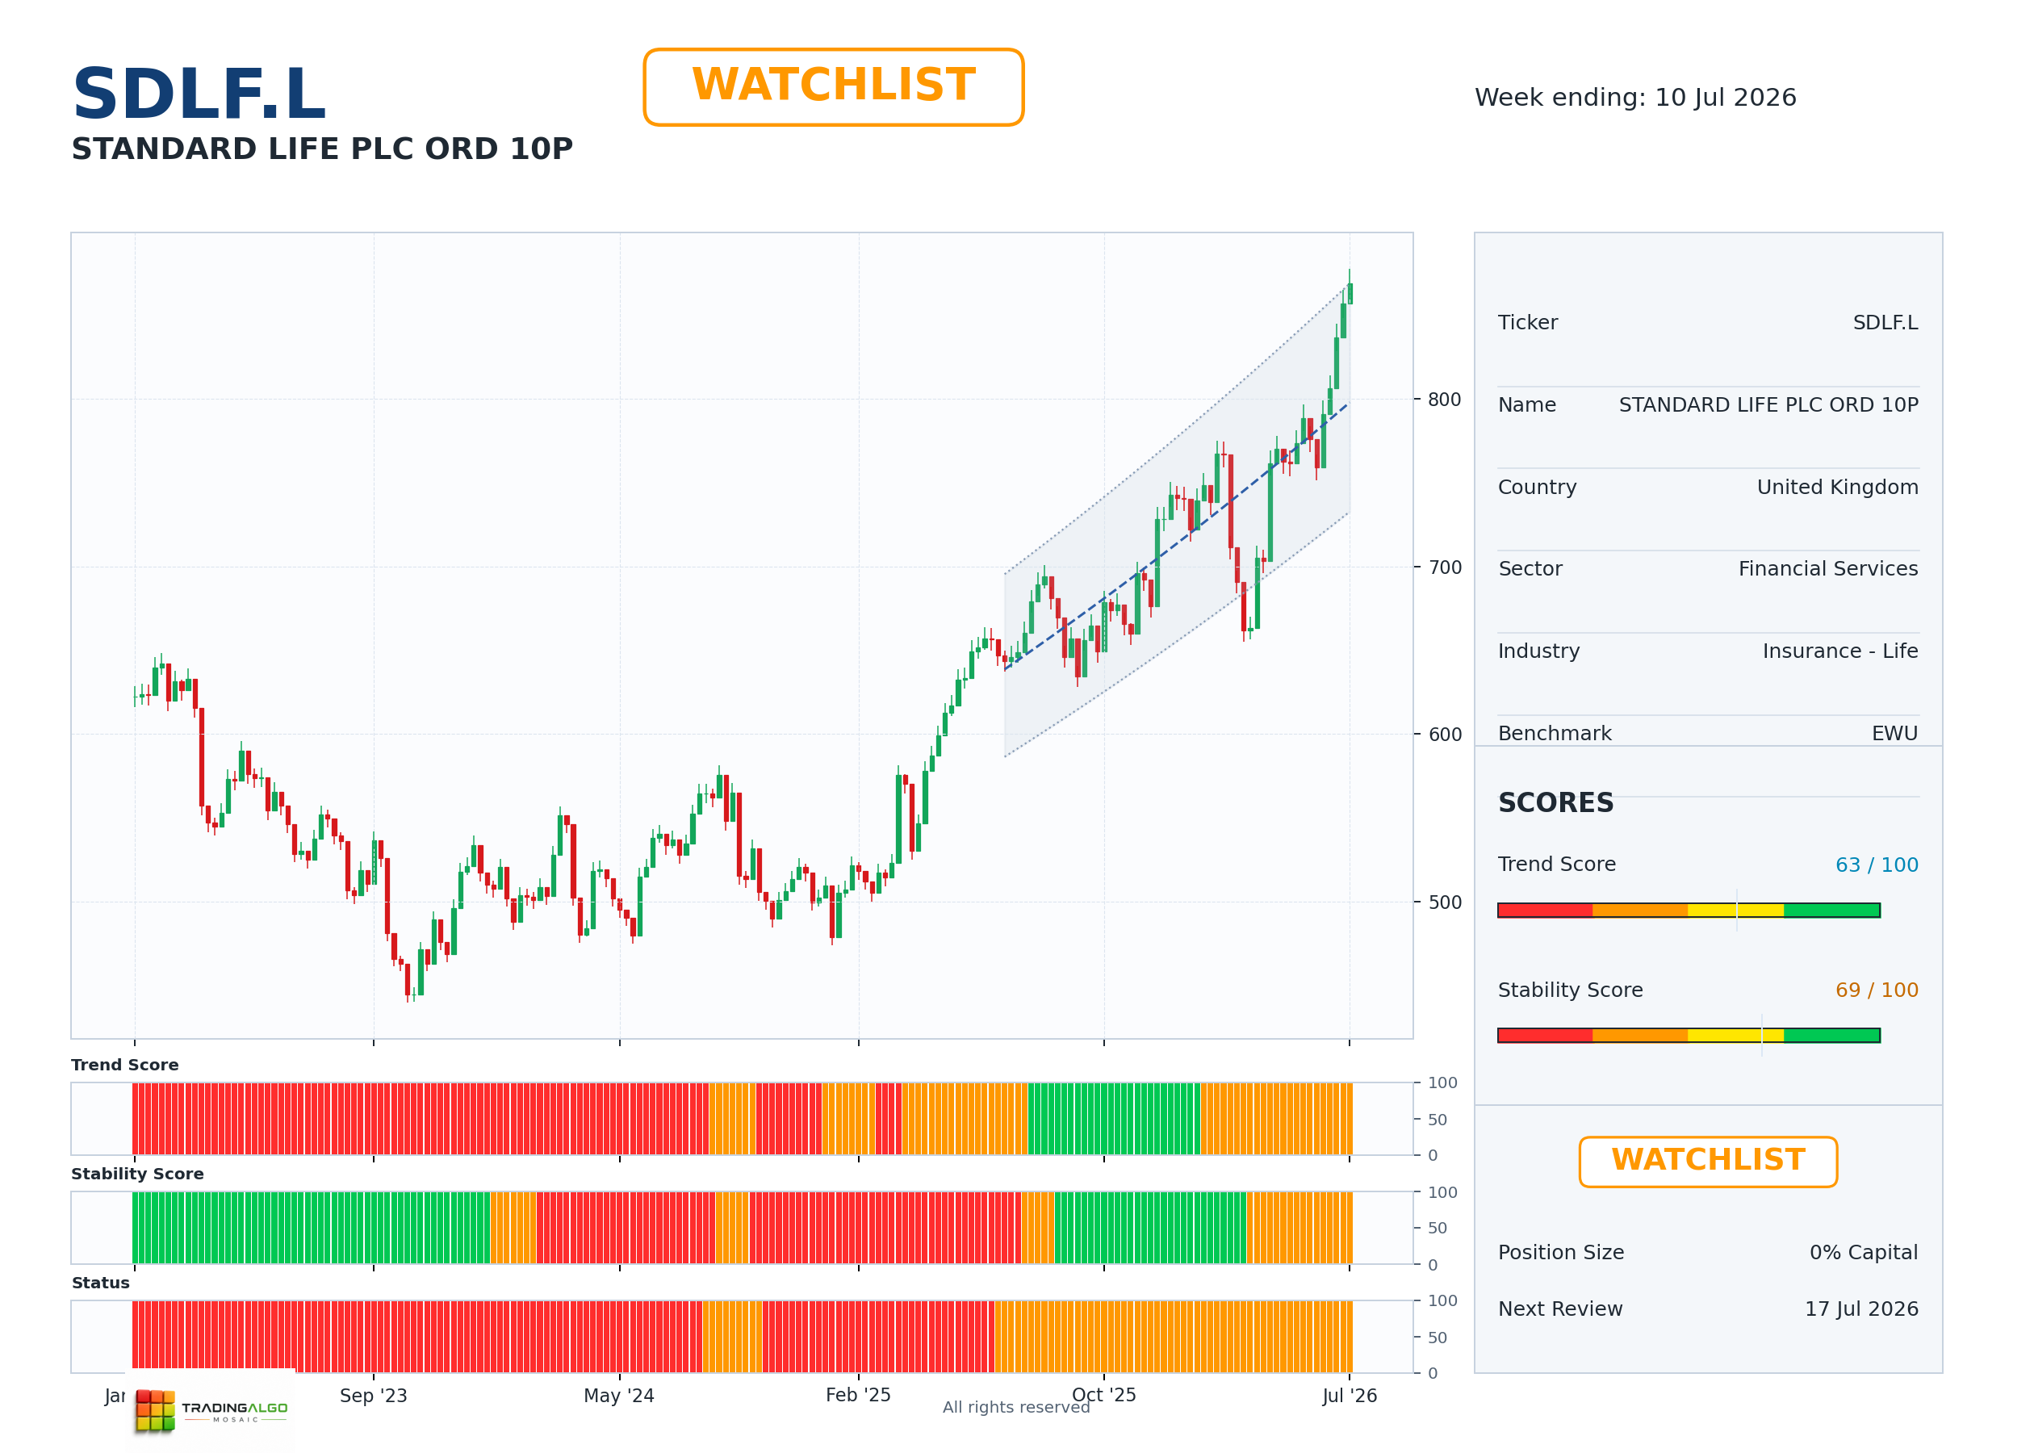Click the Stability Score history strip title
The image size is (2034, 1453).
138,1174
